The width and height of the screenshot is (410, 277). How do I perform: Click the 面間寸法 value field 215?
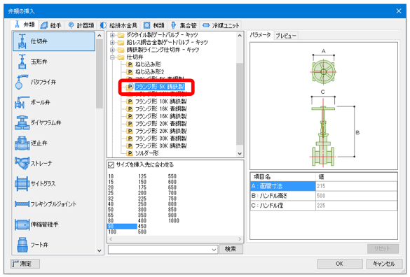[357, 186]
